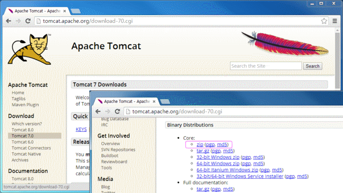Open Home link in sidebar

(x=18, y=92)
